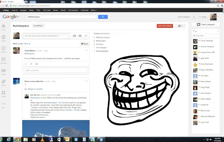
Task: Add a video to the post
Action: click(x=80, y=36)
